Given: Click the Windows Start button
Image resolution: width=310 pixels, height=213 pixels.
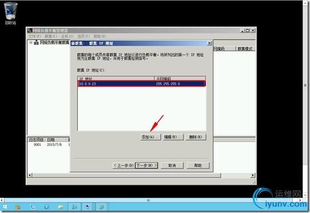Looking at the screenshot, I should click(5, 207).
